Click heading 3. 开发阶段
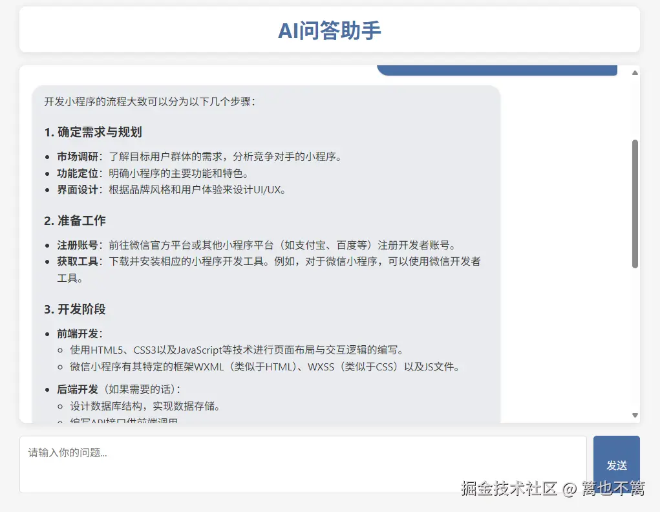This screenshot has width=660, height=512. pyautogui.click(x=75, y=310)
